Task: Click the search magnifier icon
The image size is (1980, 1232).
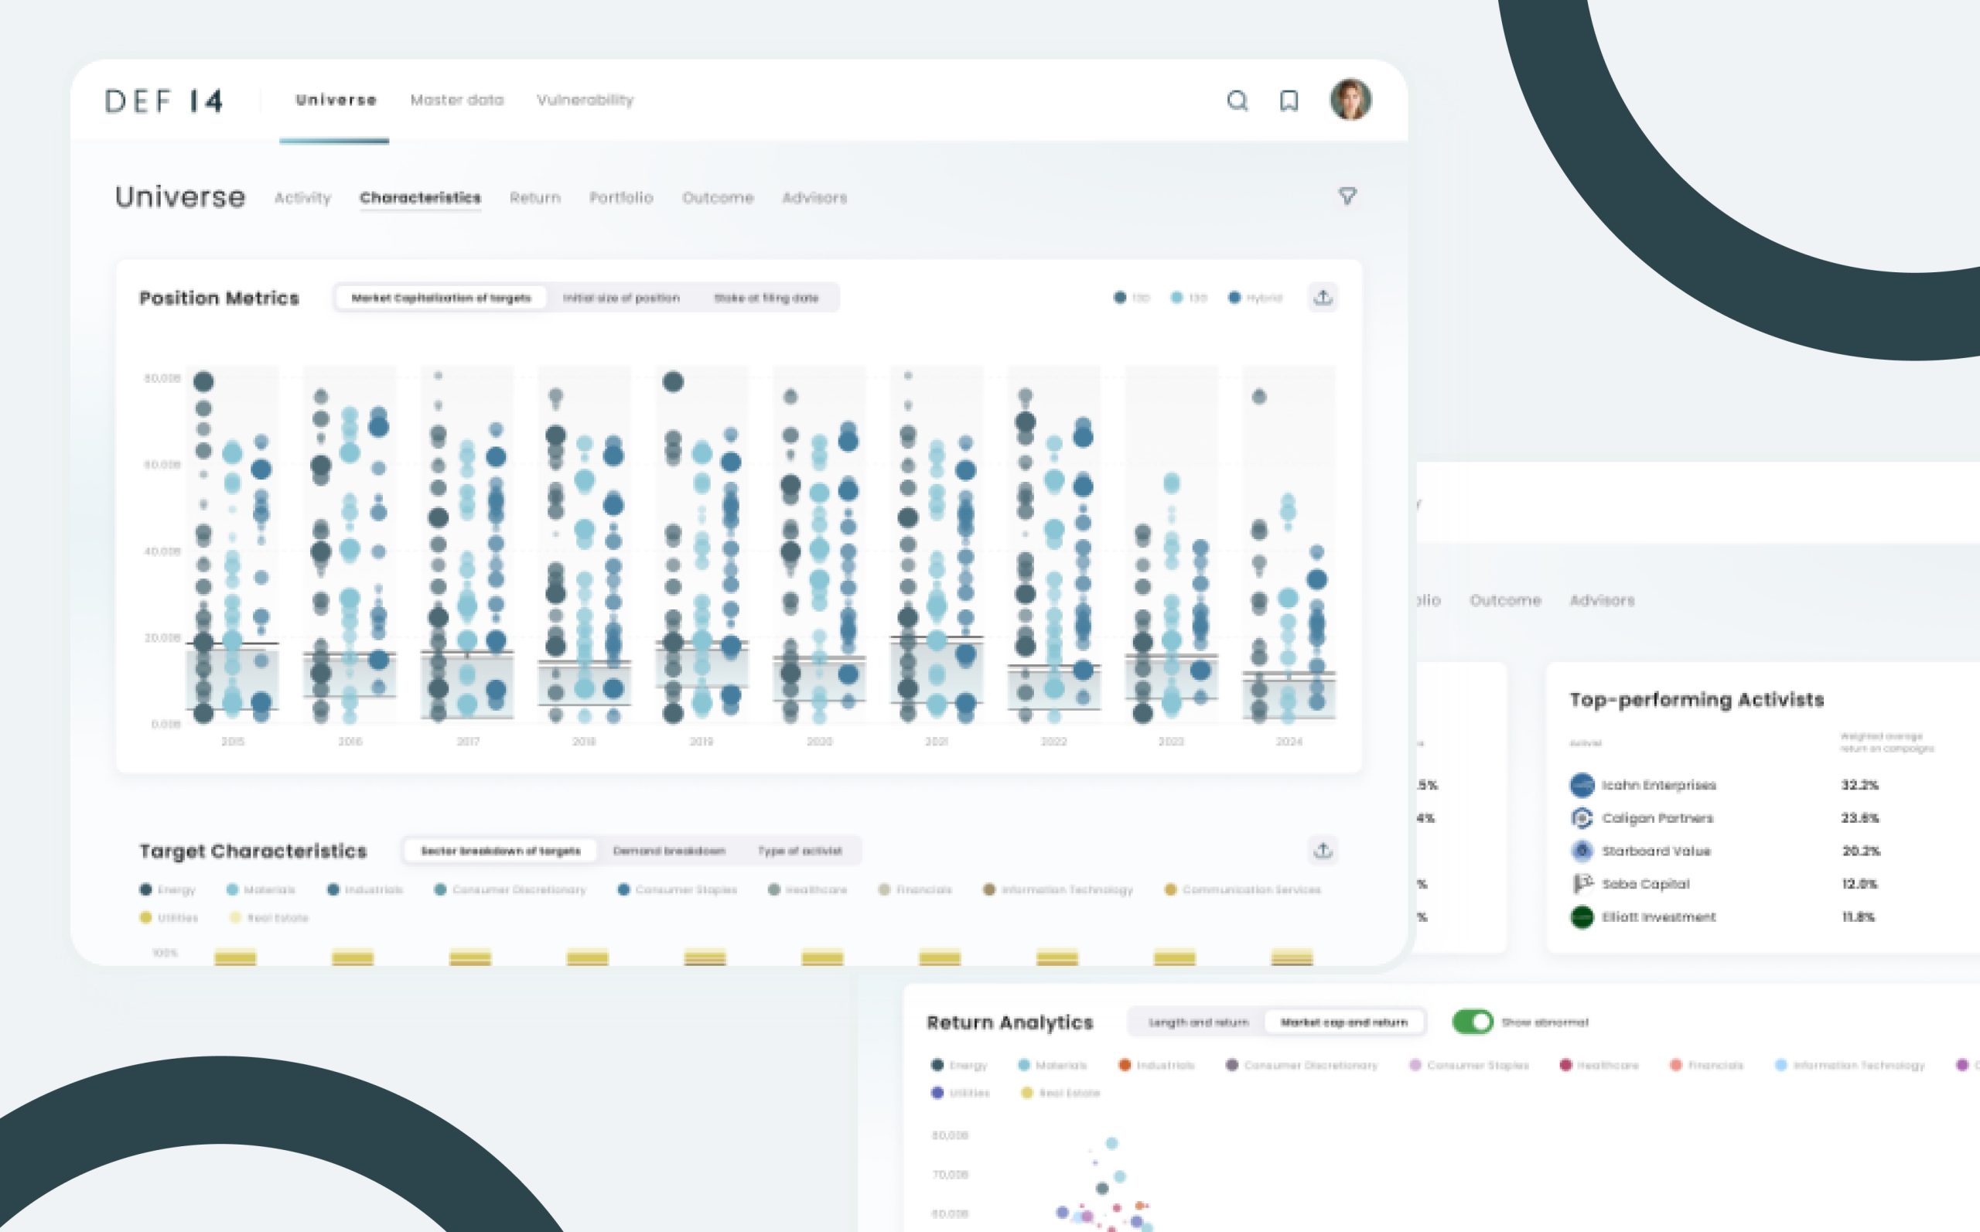Action: point(1237,101)
